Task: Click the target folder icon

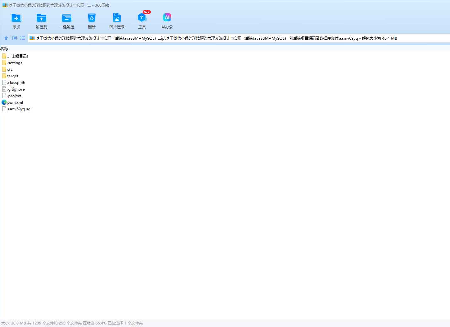Action: point(4,76)
